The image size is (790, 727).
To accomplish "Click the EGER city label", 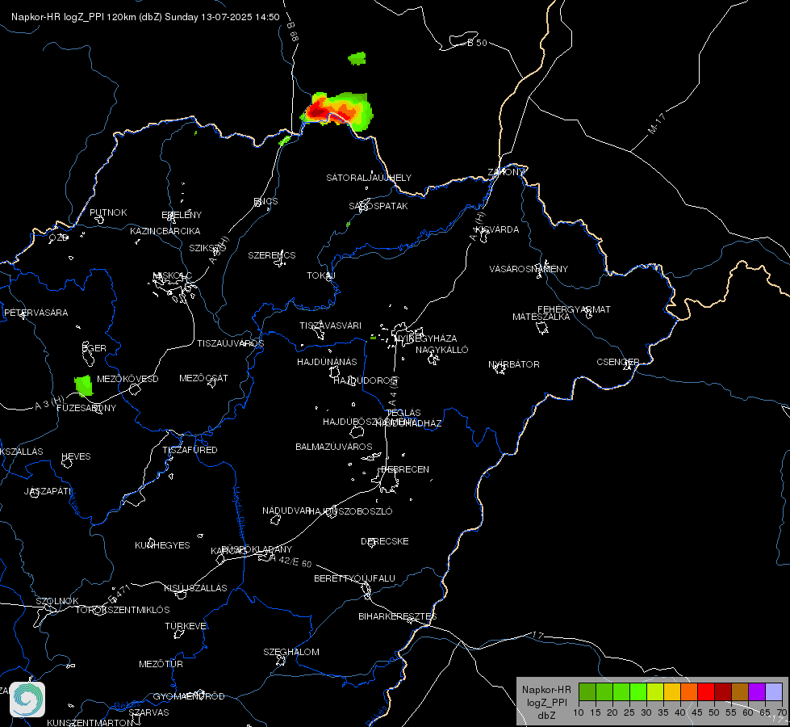I will pyautogui.click(x=94, y=348).
